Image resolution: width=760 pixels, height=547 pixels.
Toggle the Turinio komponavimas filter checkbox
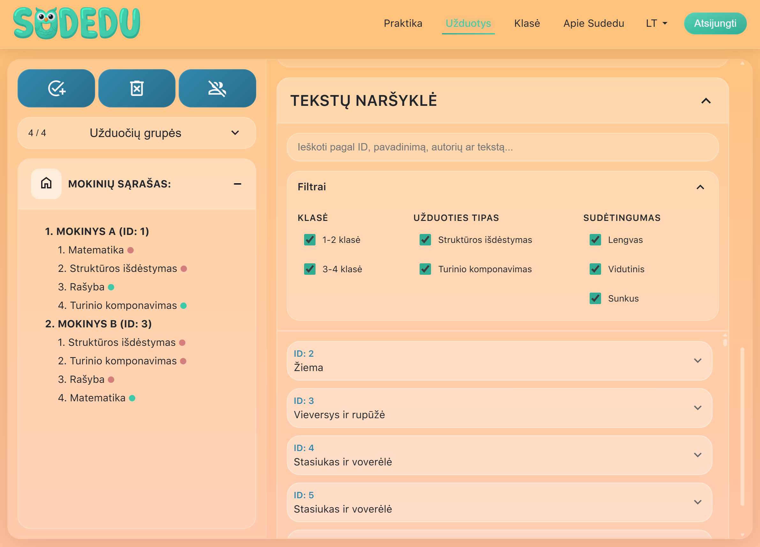point(425,269)
